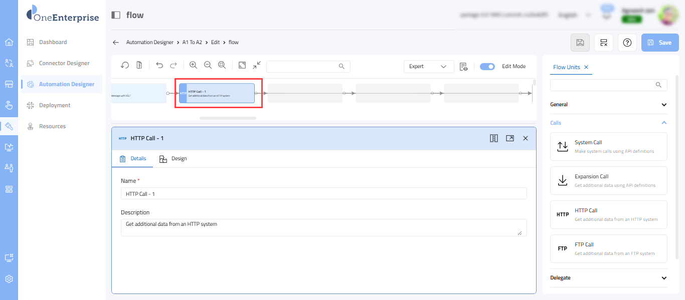Turn off the Edit Mode switch

[487, 67]
